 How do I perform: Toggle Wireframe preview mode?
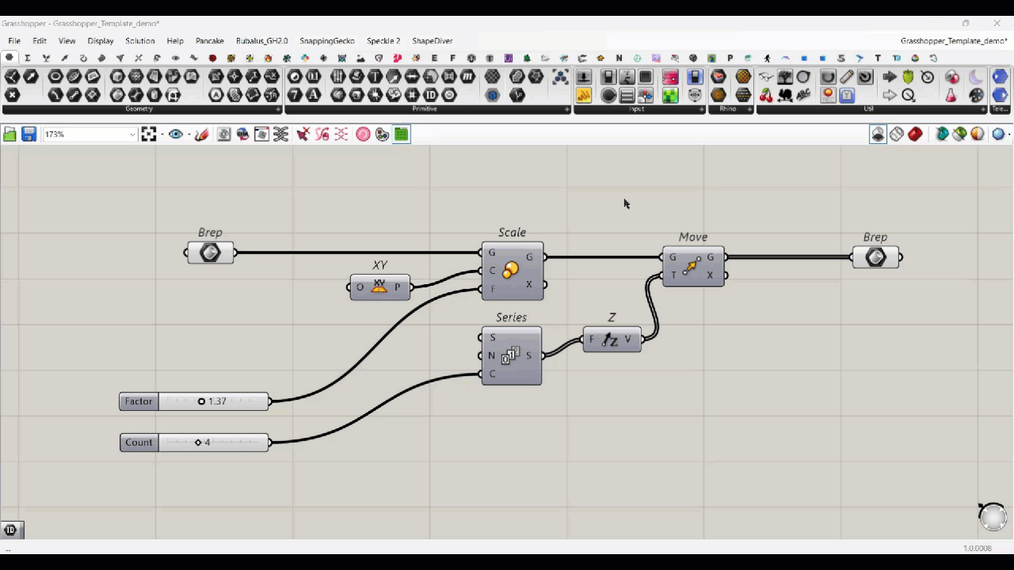coord(897,135)
